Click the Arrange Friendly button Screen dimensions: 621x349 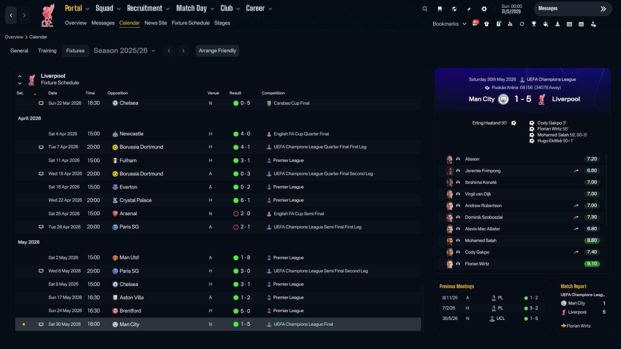click(x=217, y=50)
